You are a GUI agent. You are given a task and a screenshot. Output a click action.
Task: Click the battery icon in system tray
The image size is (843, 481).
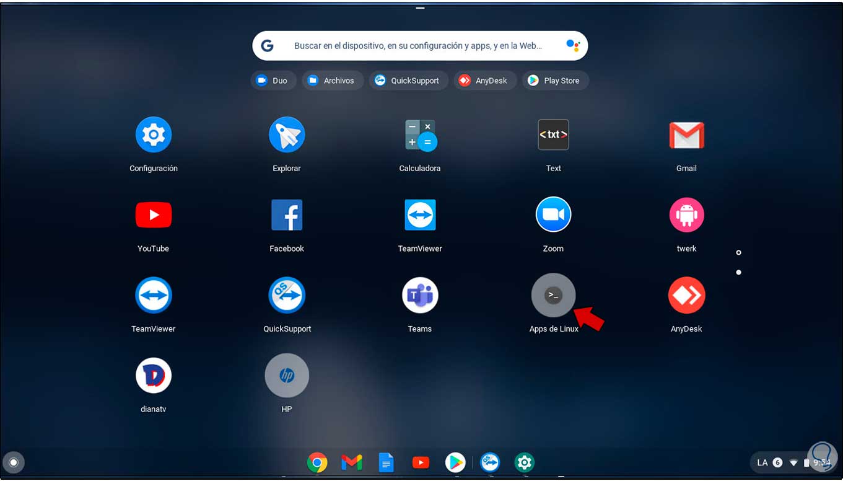point(806,463)
